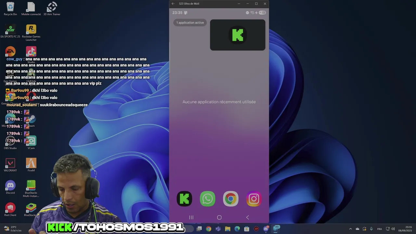Open Discord desktop shortcut
Viewport: 416px width, 234px height.
(x=10, y=188)
